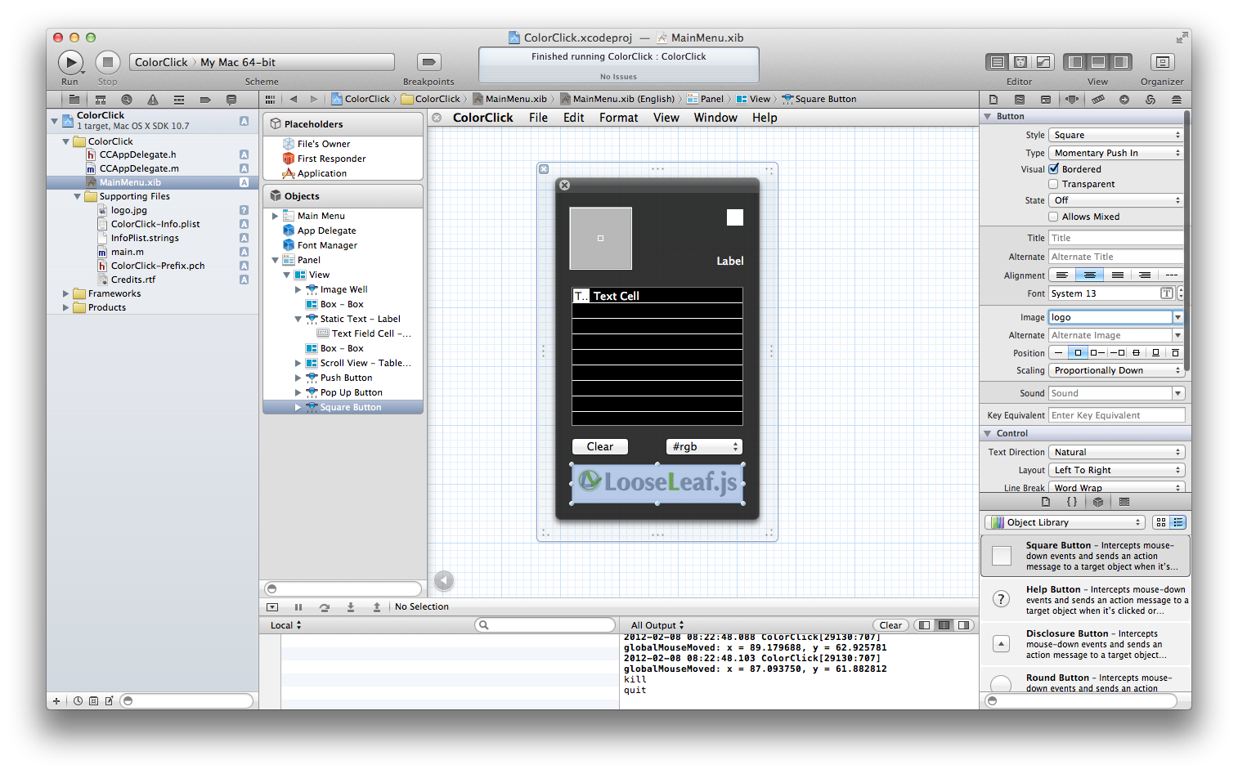Check the Allows Mixed option
Screen dimensions: 1238x774
(x=1054, y=217)
